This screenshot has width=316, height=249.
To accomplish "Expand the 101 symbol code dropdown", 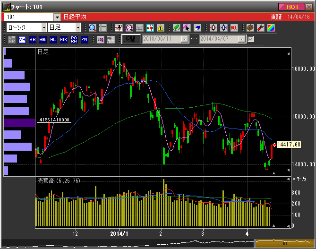I will coord(57,17).
